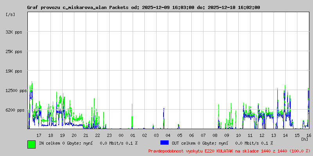The image size is (313, 156).
Task: Click the '03' hour label on x-axis
Action: pyautogui.click(x=156, y=135)
